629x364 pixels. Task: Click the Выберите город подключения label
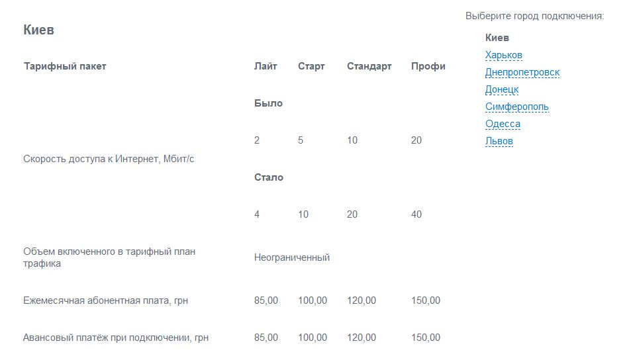pyautogui.click(x=535, y=16)
